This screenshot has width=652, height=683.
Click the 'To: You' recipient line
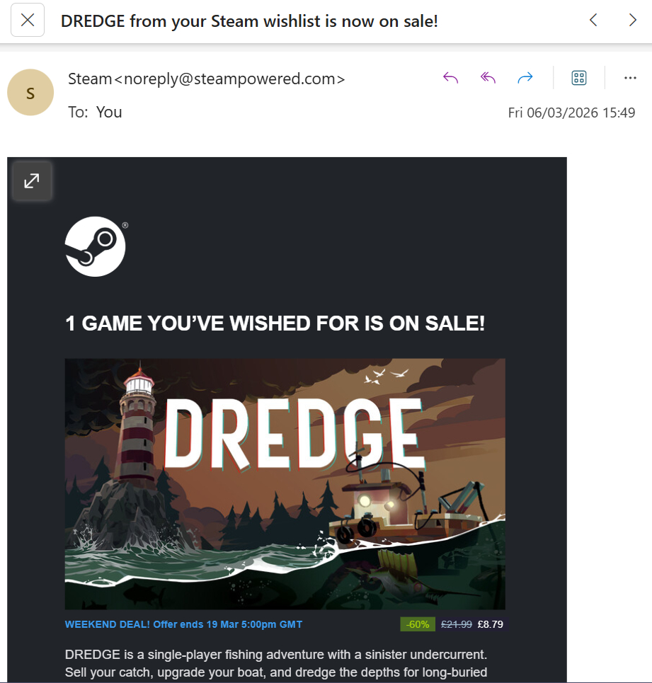[x=95, y=113]
